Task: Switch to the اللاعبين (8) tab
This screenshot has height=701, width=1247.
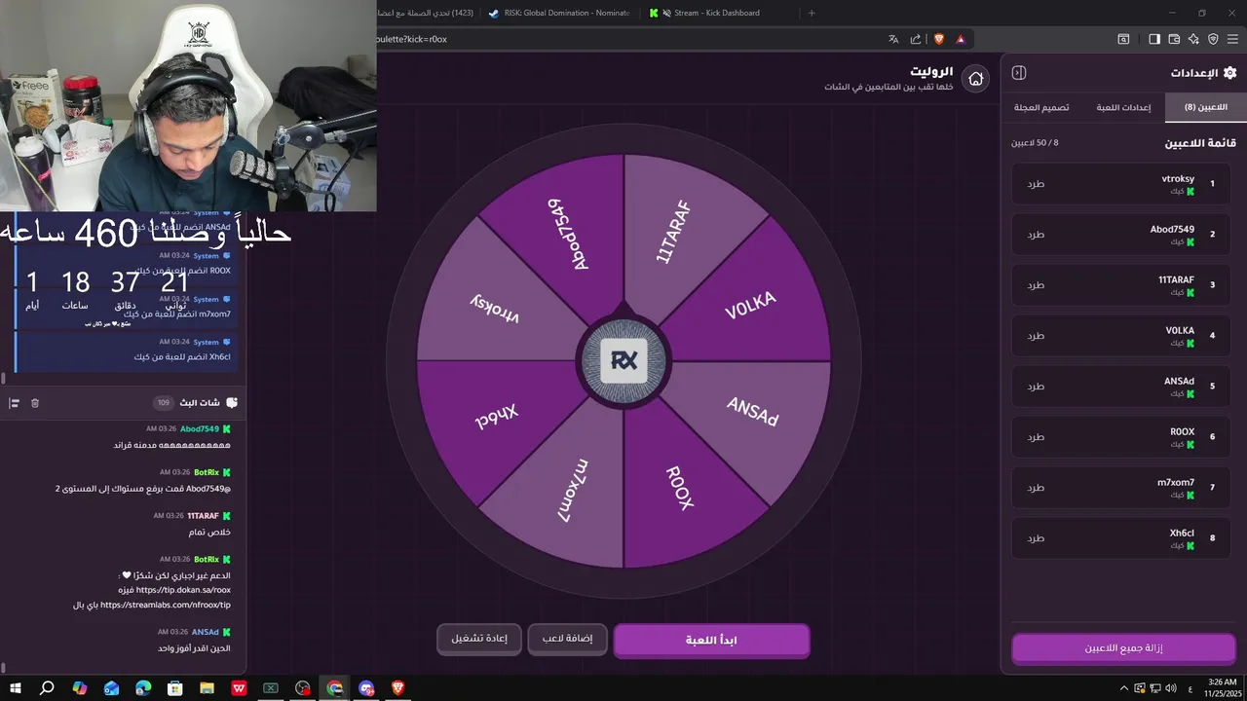Action: (x=1205, y=107)
